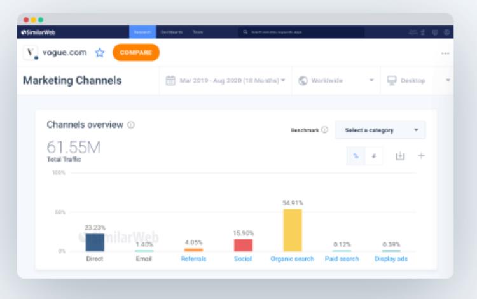Click the 61.55M total traffic value
The width and height of the screenshot is (477, 299).
point(74,148)
